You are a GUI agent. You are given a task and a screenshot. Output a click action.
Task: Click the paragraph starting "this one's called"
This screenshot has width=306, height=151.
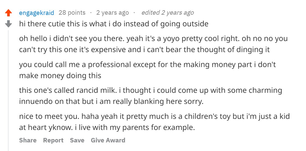point(150,96)
